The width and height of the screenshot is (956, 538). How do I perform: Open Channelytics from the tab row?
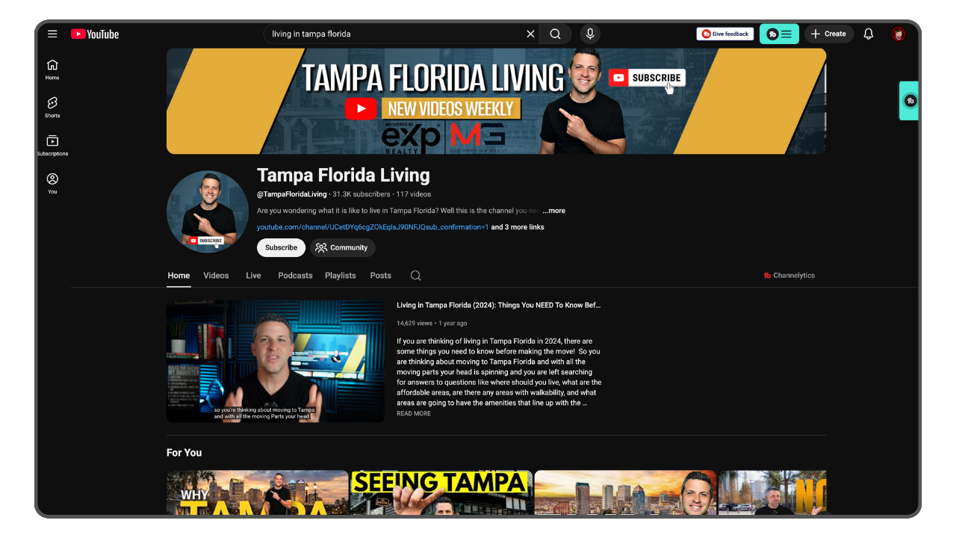[789, 275]
